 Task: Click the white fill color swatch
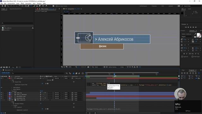(x=198, y=35)
